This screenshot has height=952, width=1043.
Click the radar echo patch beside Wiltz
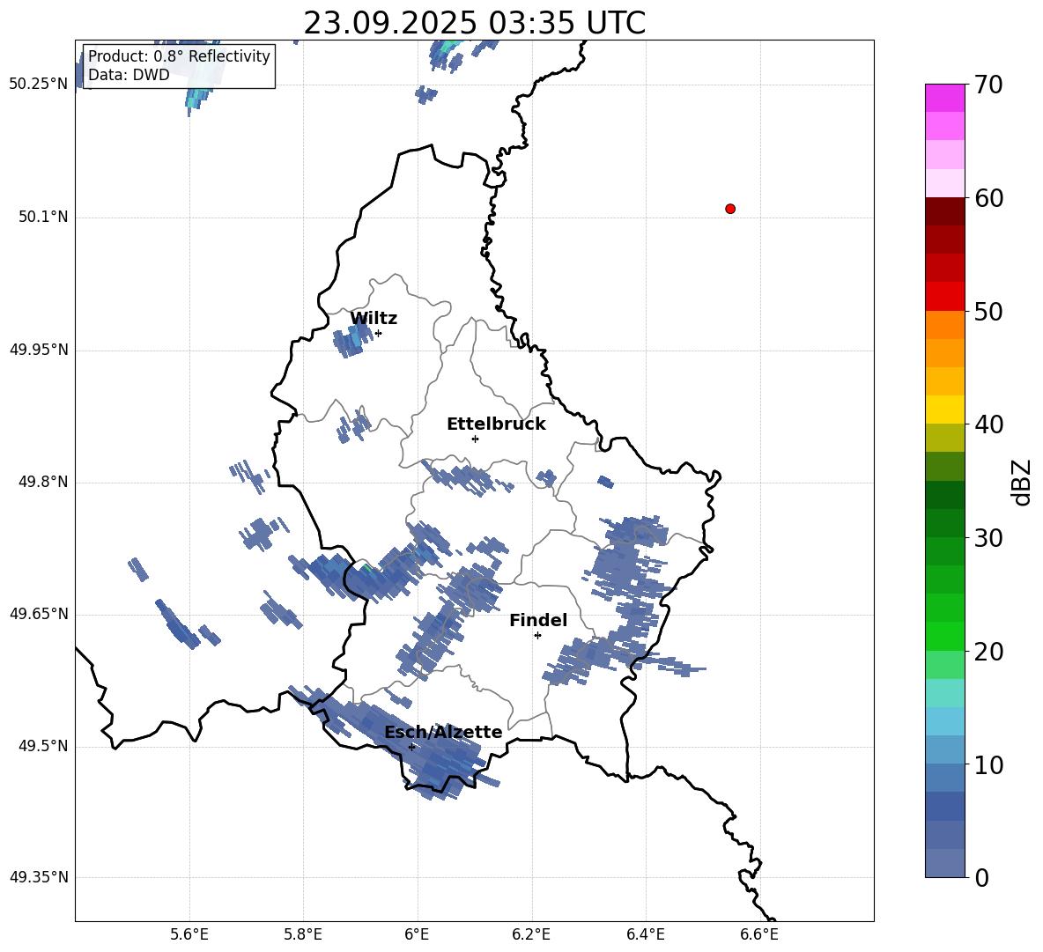351,339
